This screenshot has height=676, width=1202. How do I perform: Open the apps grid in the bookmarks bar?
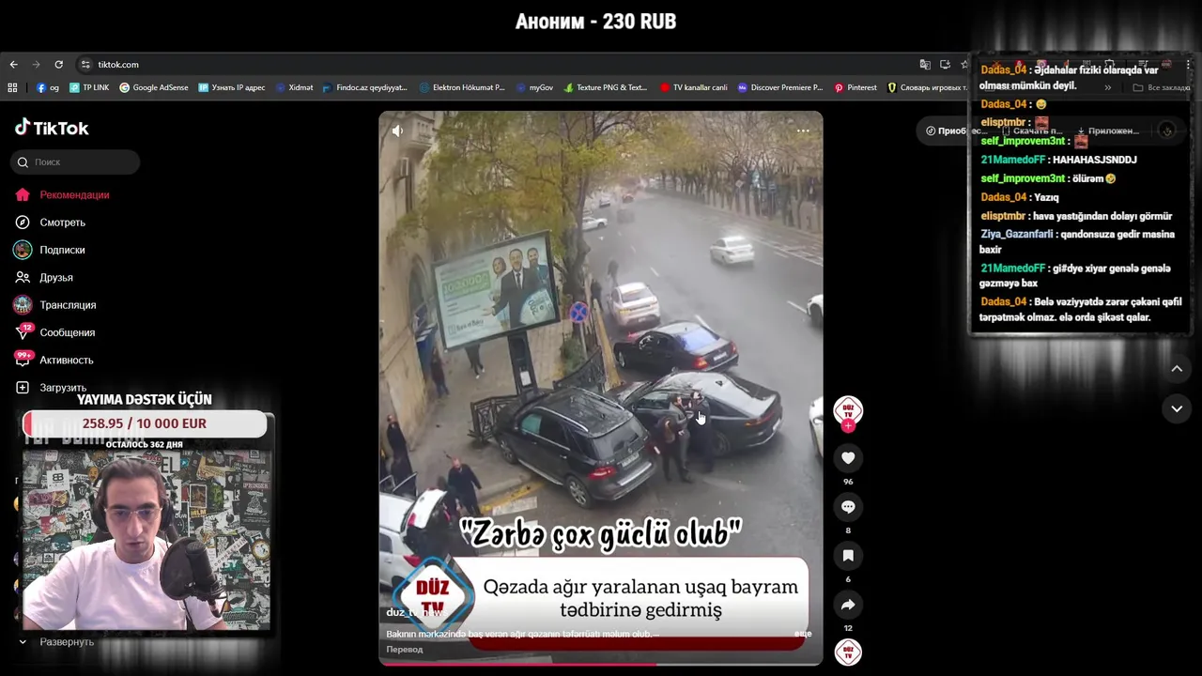tap(12, 87)
